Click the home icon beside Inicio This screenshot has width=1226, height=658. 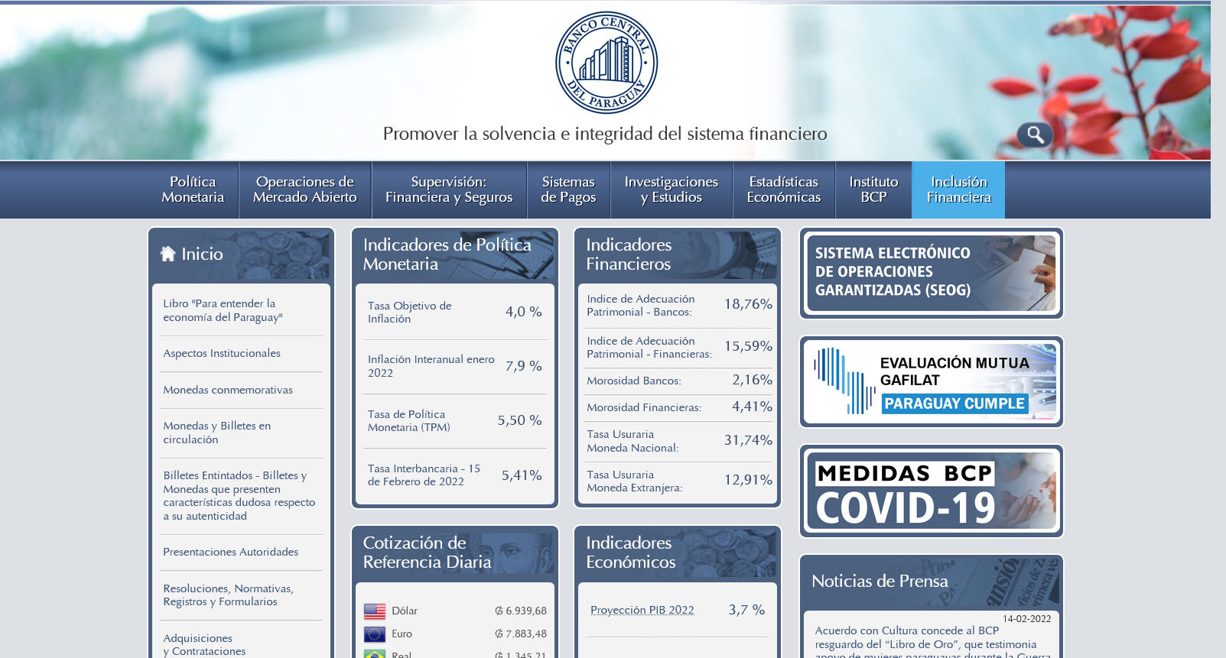[x=168, y=254]
